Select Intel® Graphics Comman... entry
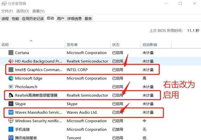201x140 pixels. (39, 70)
